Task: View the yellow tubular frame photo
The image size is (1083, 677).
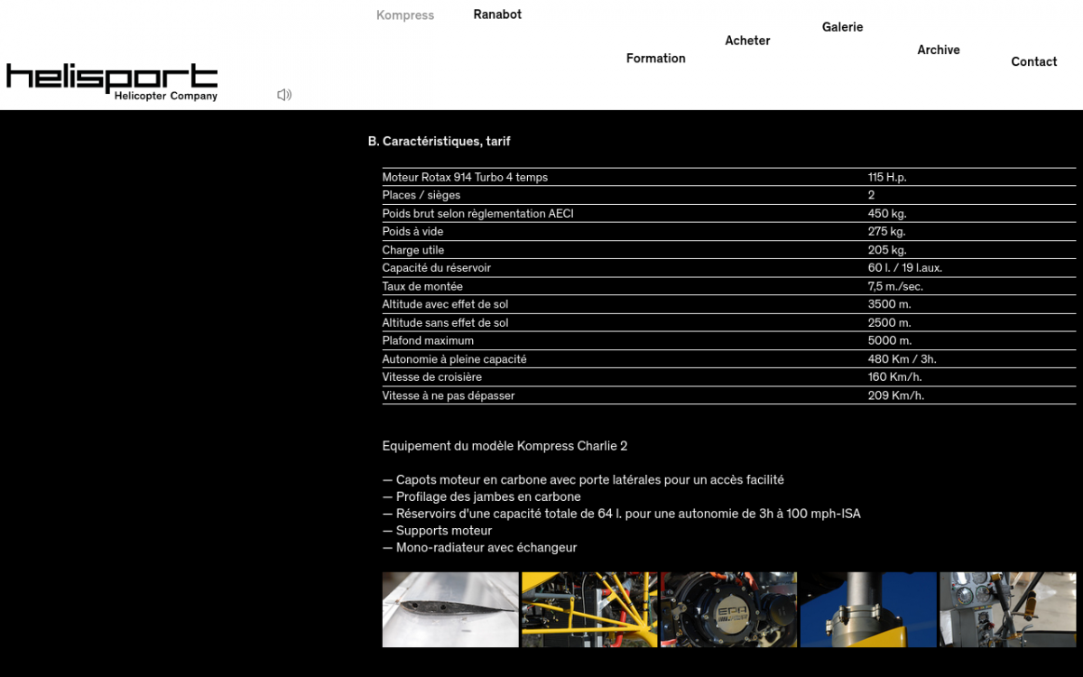Action: [589, 609]
